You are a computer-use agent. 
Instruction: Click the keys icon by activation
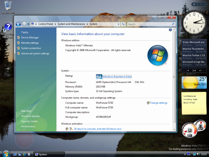(x=71, y=129)
